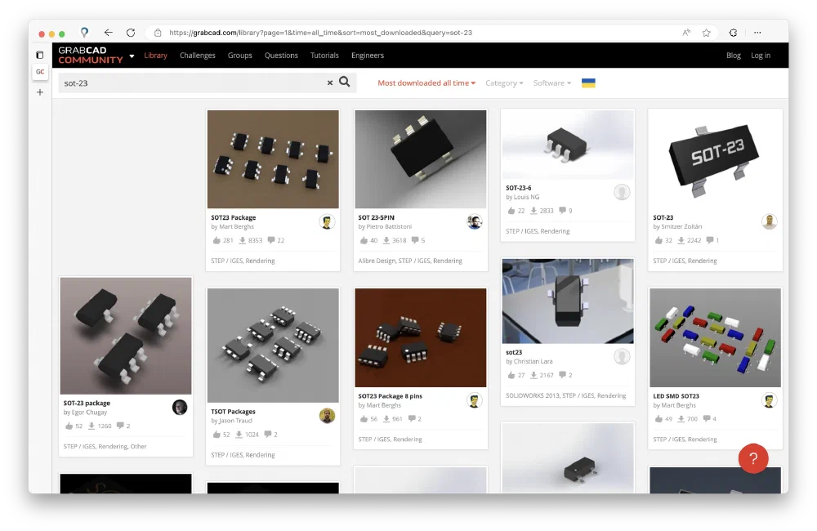Click comment icon on LED SMD SOT23
The height and width of the screenshot is (531, 817).
705,419
